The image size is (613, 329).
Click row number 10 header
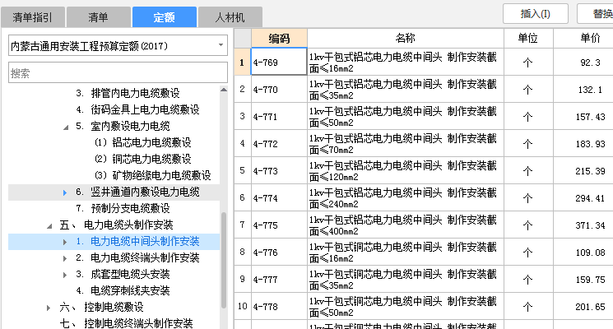tap(243, 306)
